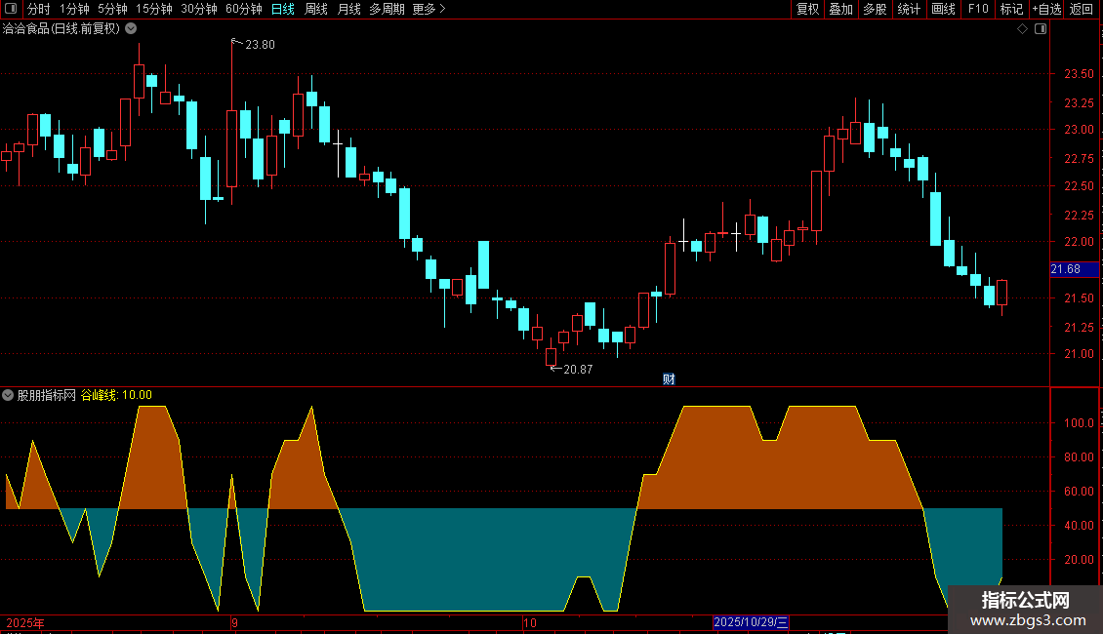Viewport: 1103px width, 634px height.
Task: Switch to 月线 monthly chart
Action: [348, 9]
